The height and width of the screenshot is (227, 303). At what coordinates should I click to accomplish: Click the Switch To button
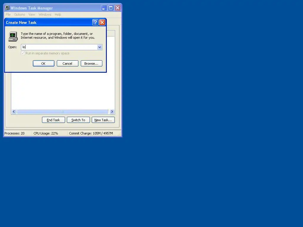click(x=78, y=120)
